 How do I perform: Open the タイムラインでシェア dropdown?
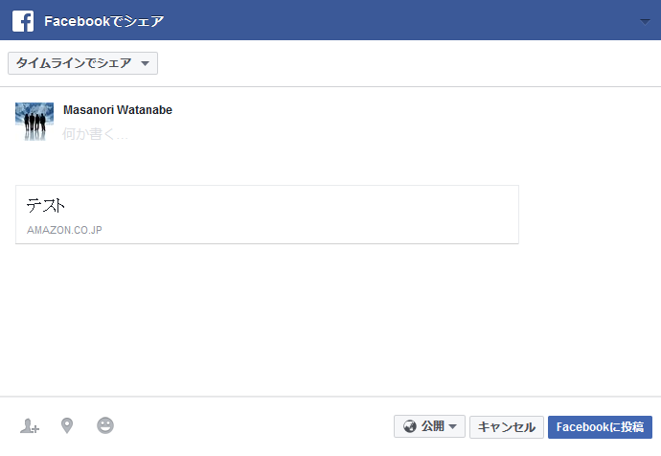tap(82, 63)
